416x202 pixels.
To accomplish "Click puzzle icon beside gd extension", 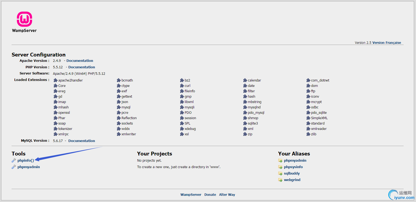I will (56, 97).
